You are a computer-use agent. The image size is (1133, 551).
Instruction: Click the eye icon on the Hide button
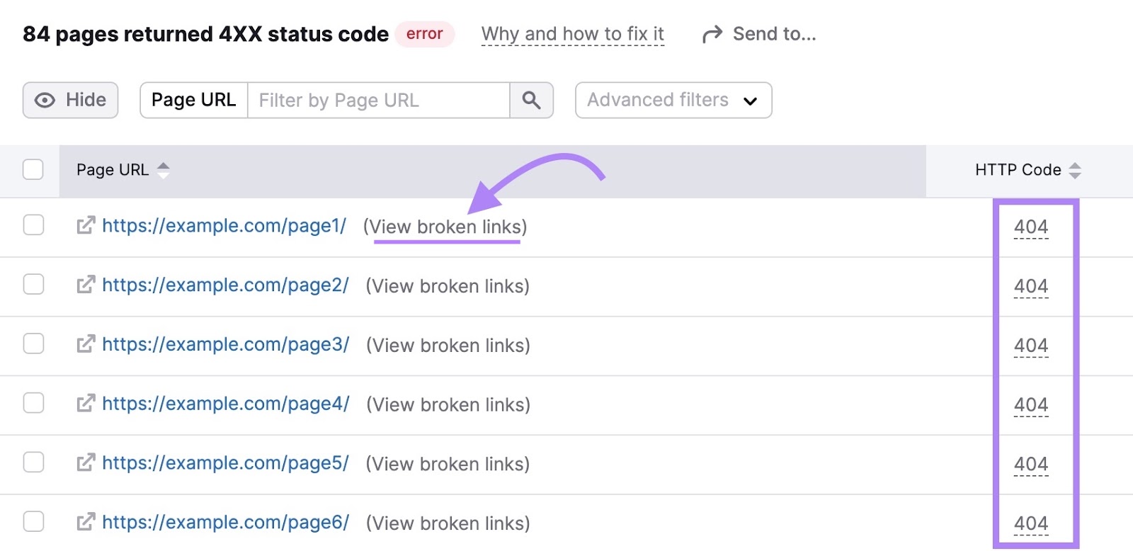44,100
